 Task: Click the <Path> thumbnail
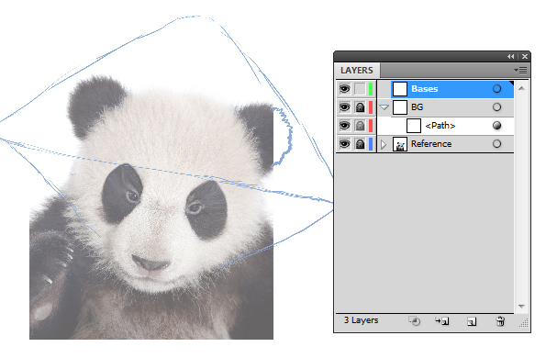click(x=414, y=126)
